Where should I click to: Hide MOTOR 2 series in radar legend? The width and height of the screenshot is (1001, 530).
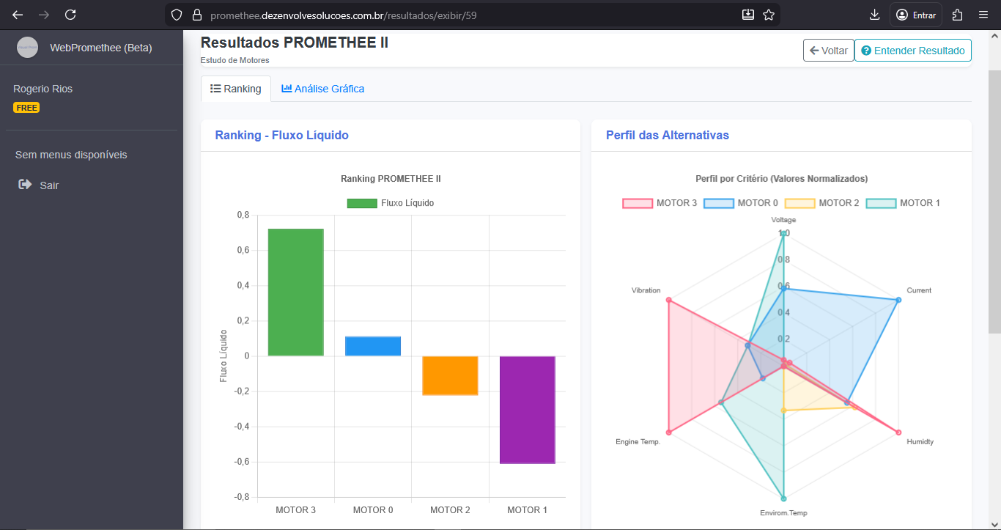coord(821,203)
